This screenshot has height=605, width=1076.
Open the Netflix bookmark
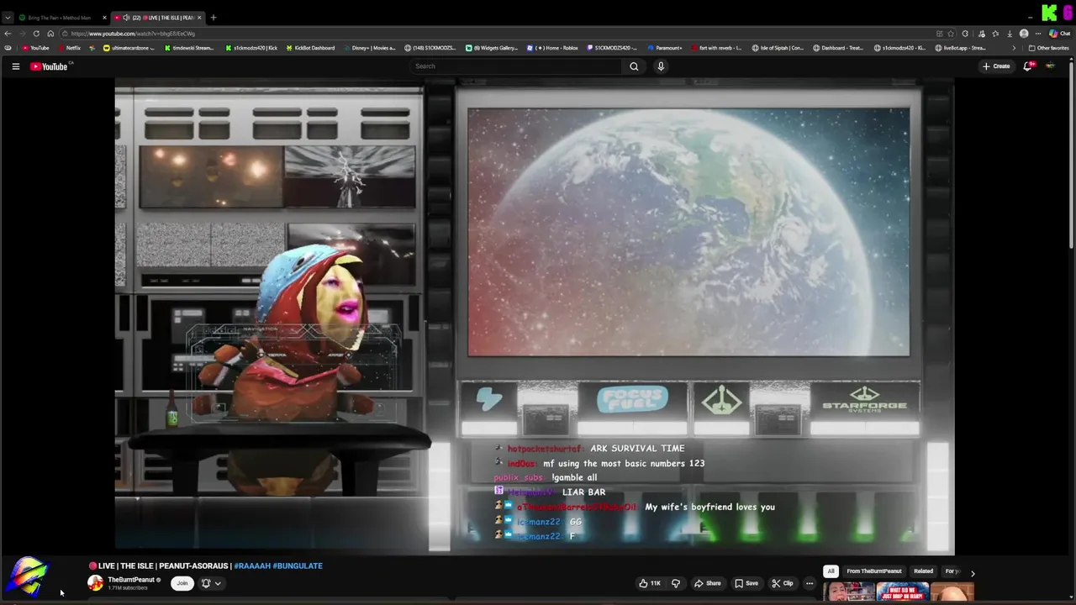[x=69, y=48]
